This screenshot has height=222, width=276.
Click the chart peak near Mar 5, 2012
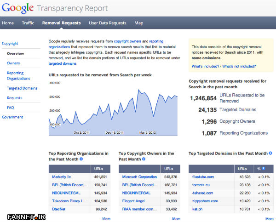[x=139, y=90]
